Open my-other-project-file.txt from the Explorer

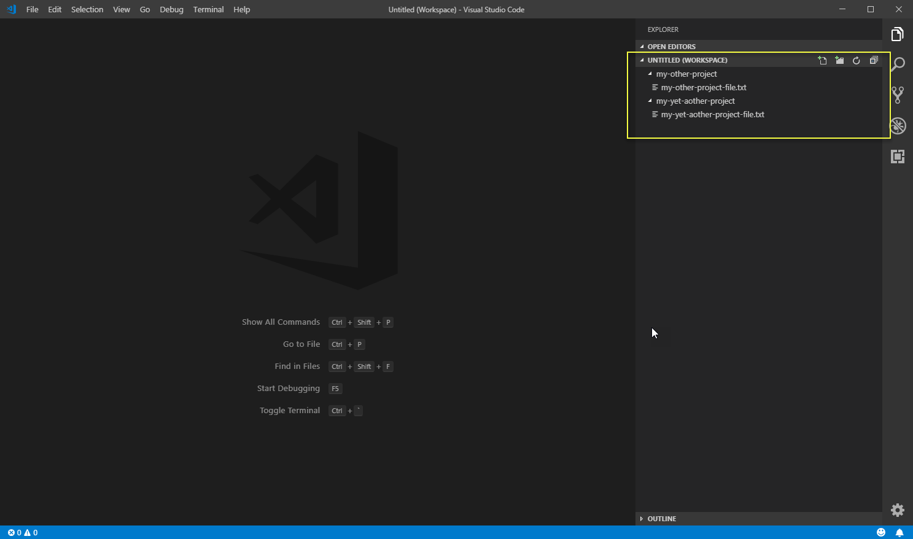coord(704,87)
